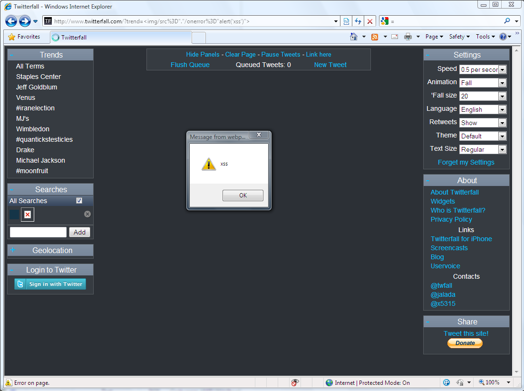Viewport: 524px width, 391px height.
Task: Click OK in the xss message dialog
Action: pyautogui.click(x=243, y=195)
